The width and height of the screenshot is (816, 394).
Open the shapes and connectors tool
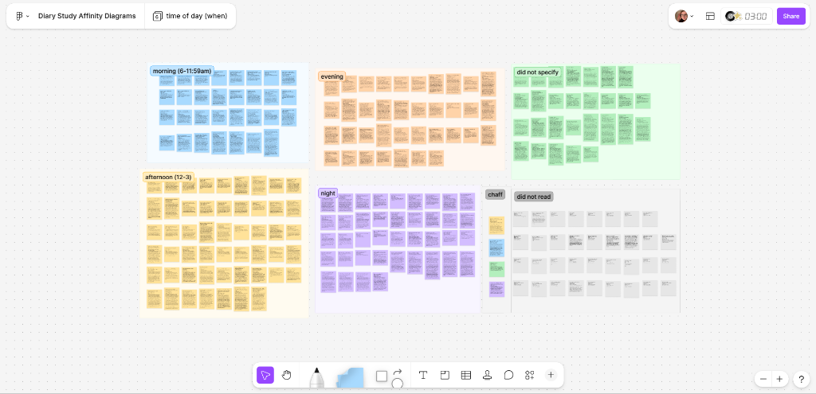(x=388, y=376)
